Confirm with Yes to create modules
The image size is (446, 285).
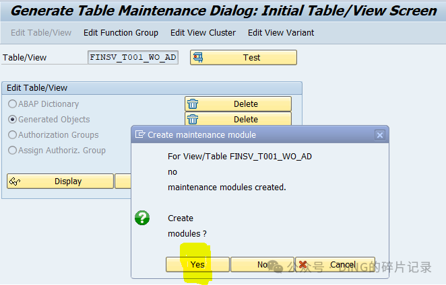click(197, 265)
